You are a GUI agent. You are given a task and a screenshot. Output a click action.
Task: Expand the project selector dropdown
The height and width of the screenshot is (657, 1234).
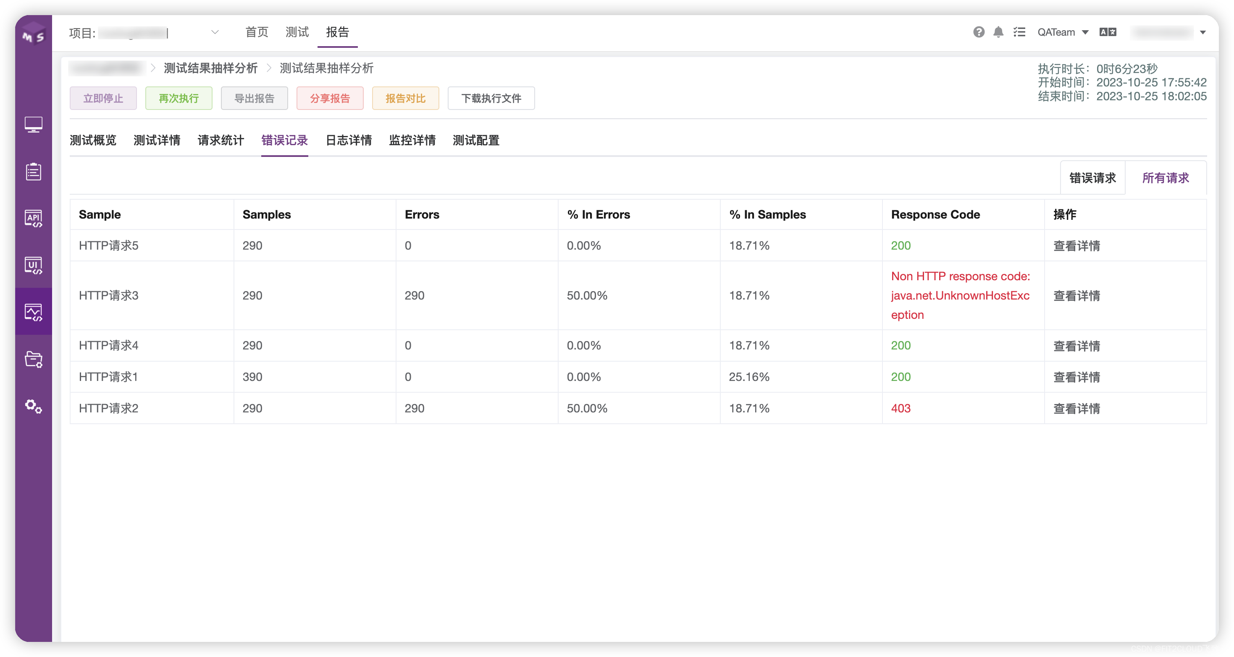(x=215, y=32)
